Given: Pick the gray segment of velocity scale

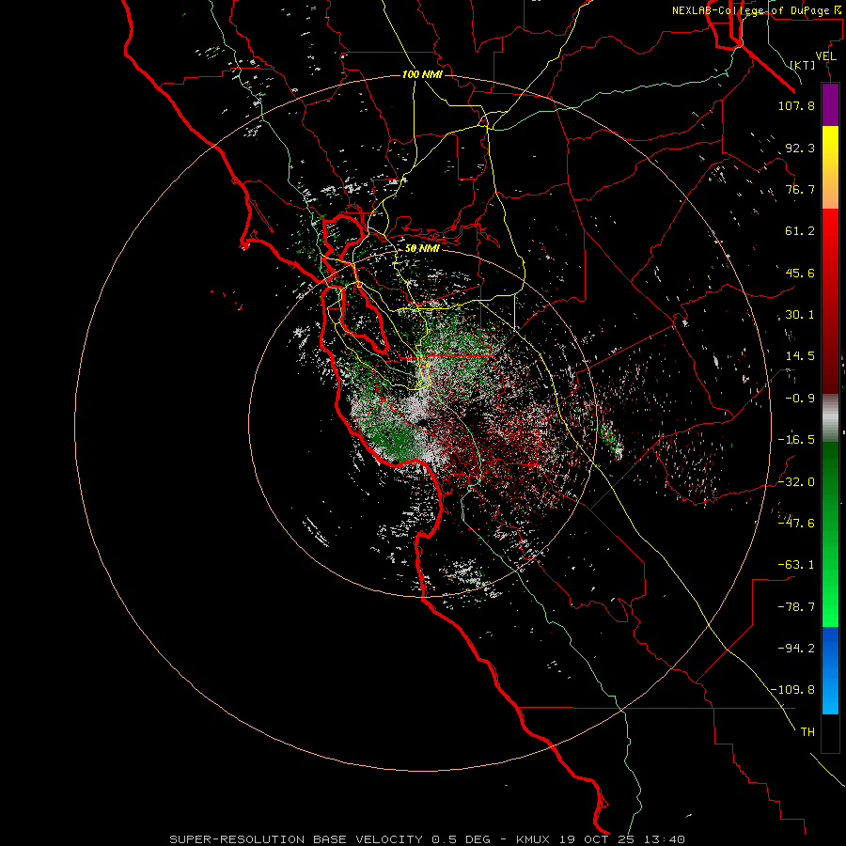Looking at the screenshot, I should point(830,418).
